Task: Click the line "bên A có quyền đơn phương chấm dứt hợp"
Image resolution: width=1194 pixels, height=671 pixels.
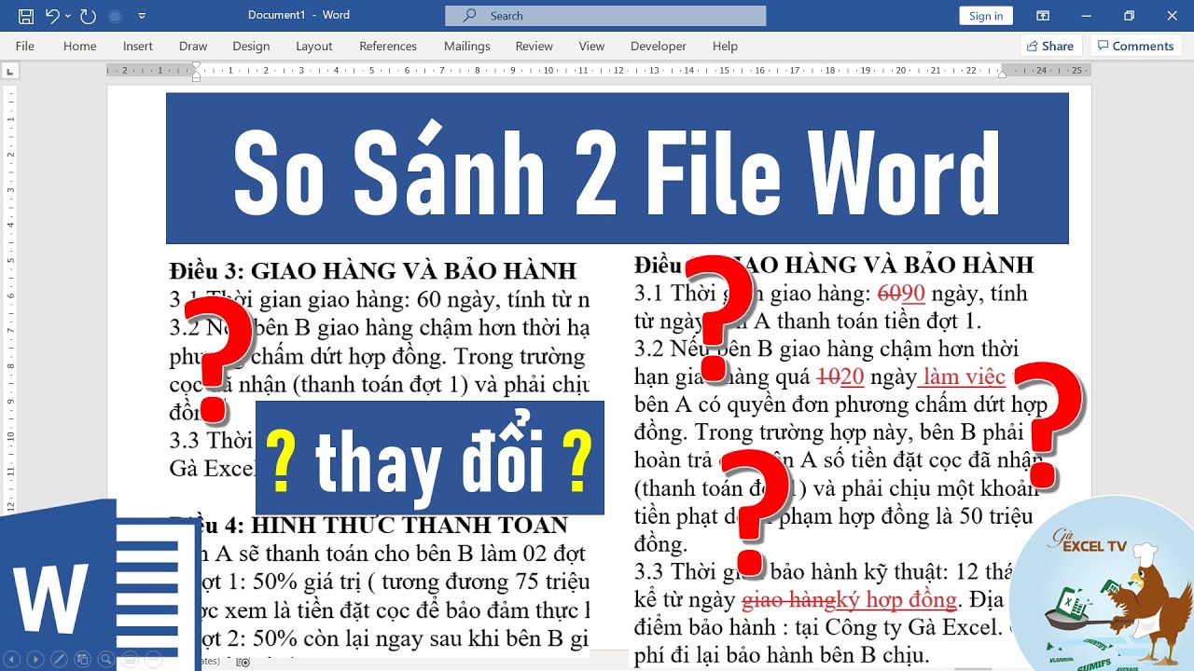Action: [x=840, y=405]
